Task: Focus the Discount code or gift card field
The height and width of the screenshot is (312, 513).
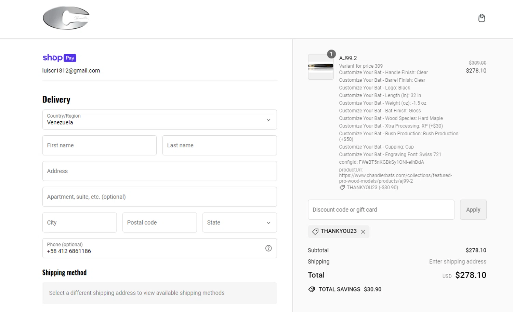Action: click(x=381, y=209)
